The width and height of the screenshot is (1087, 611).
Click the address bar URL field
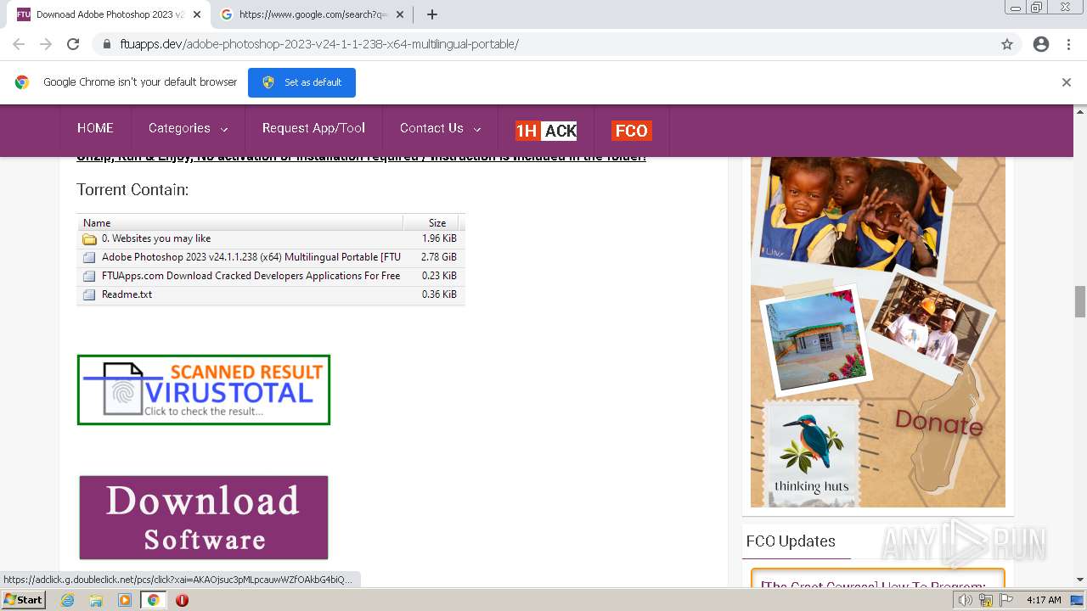[x=543, y=44]
